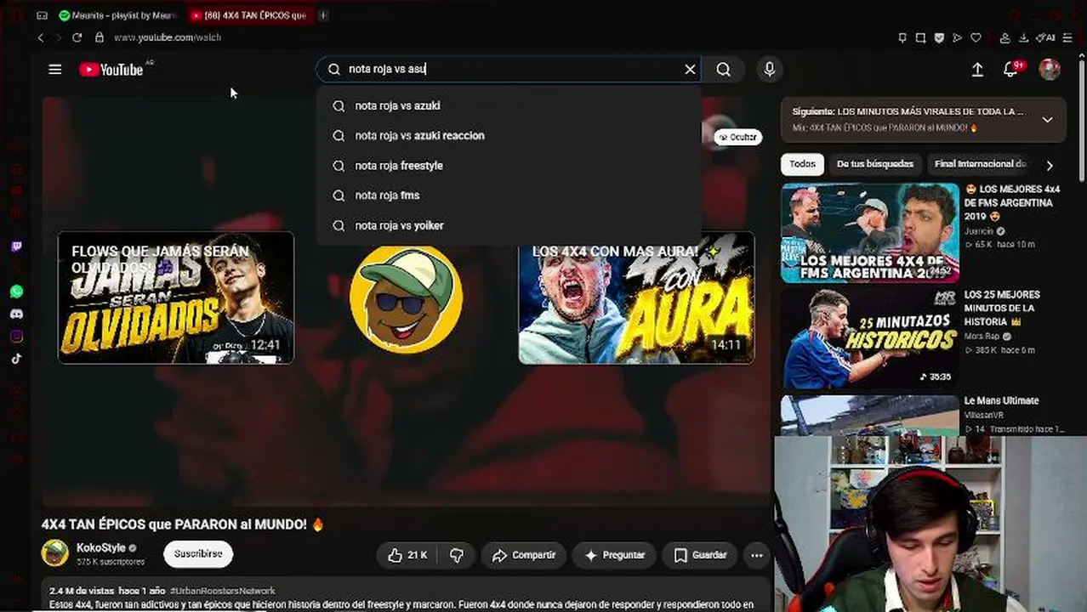Open the browser profile icon in toolbar
This screenshot has height=612, width=1087.
pyautogui.click(x=1004, y=37)
